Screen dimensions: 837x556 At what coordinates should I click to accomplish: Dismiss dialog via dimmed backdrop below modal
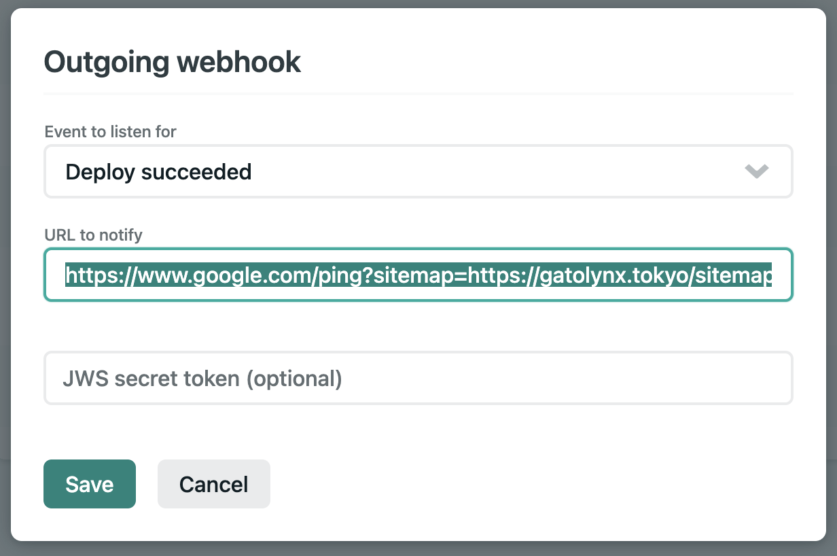click(x=418, y=549)
